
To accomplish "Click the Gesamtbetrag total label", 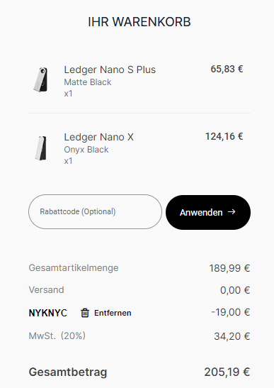I will tap(68, 372).
